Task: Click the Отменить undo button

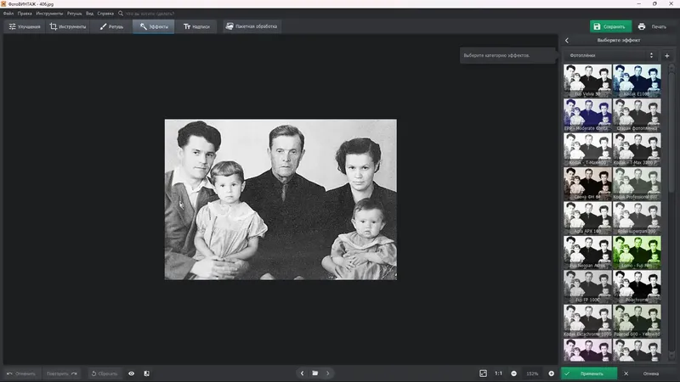Action: click(x=20, y=374)
